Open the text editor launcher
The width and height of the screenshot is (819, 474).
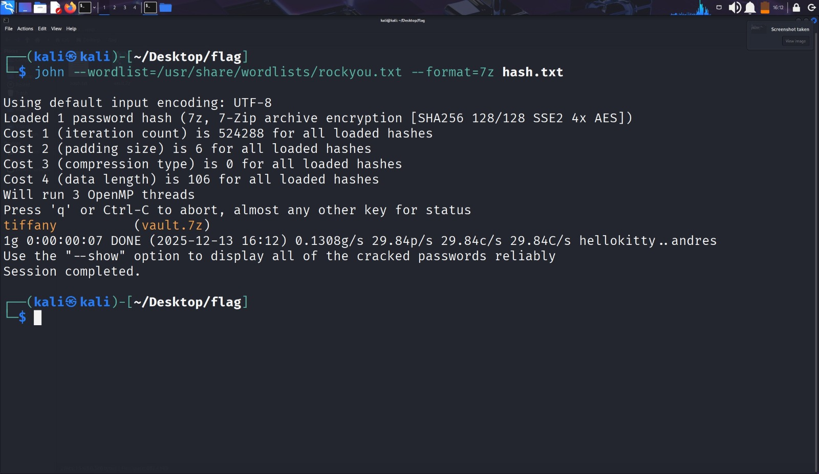55,8
